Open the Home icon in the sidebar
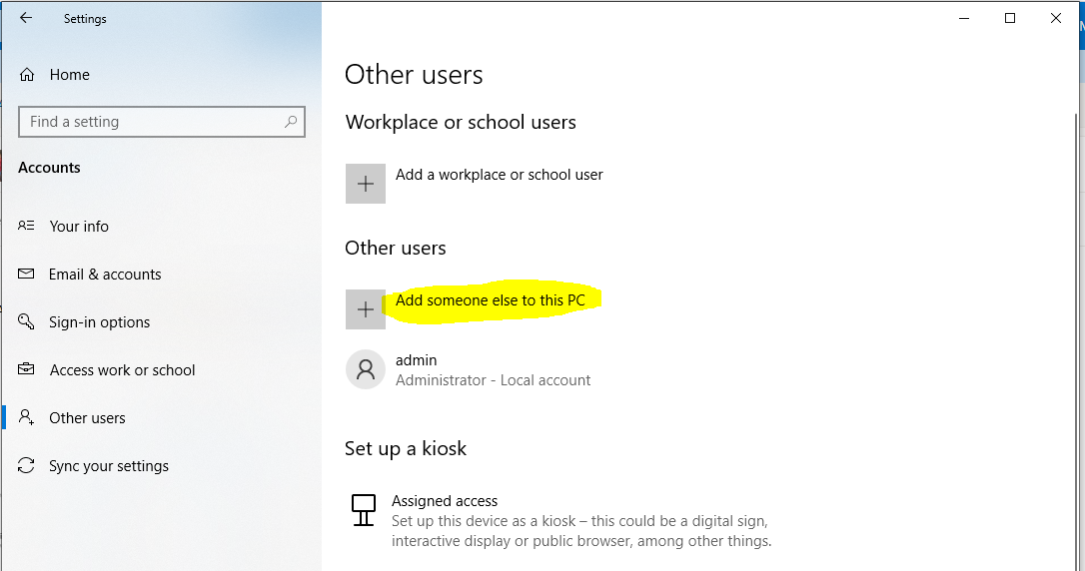 27,75
